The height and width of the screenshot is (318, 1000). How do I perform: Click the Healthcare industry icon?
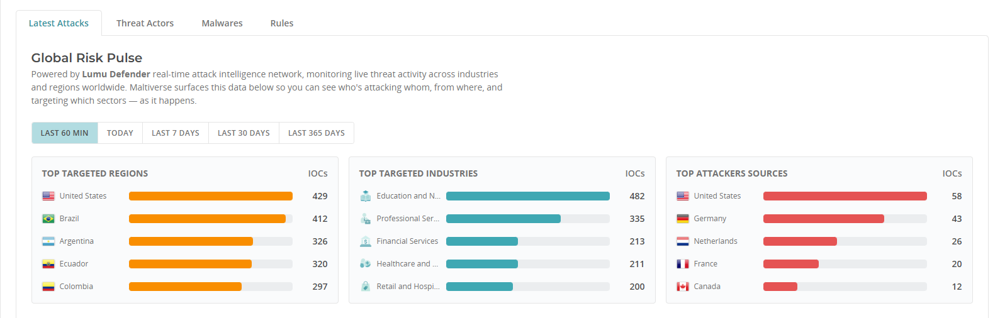click(x=366, y=264)
